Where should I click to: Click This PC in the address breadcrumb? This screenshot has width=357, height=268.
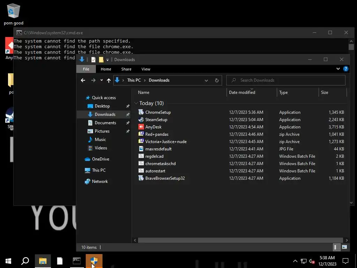[134, 80]
